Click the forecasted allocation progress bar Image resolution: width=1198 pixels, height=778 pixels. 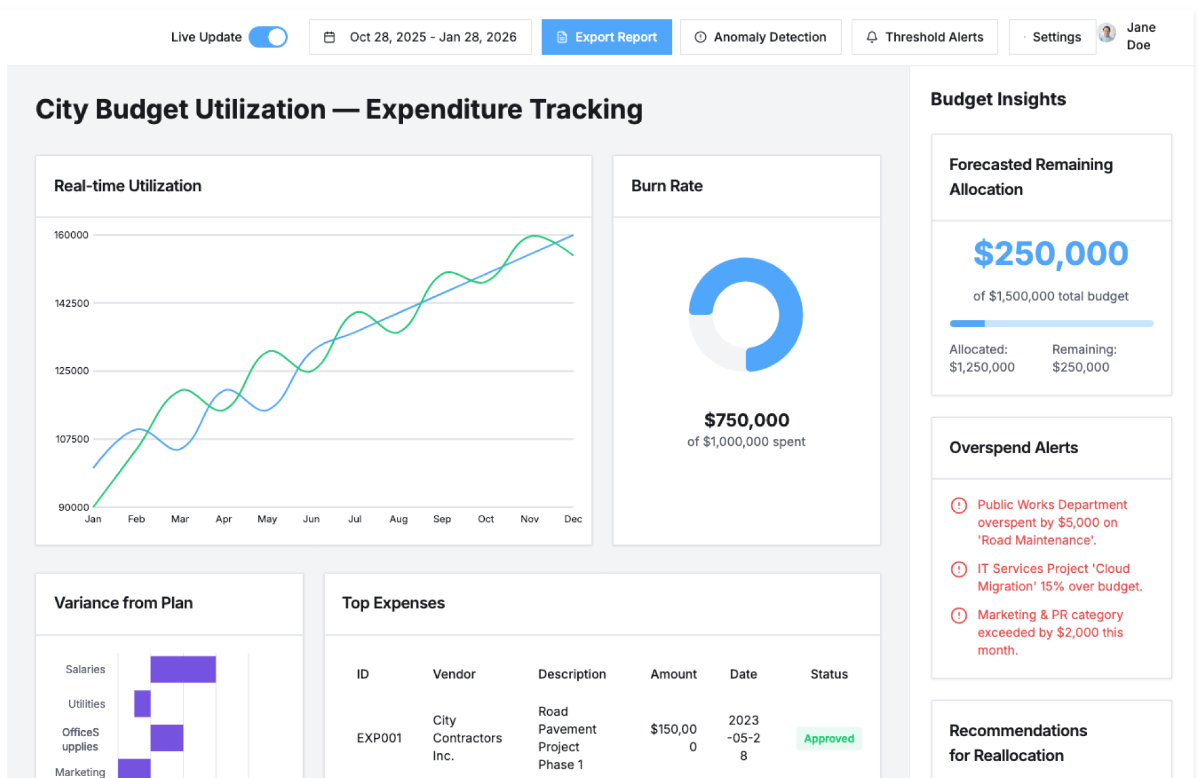[x=1051, y=324]
